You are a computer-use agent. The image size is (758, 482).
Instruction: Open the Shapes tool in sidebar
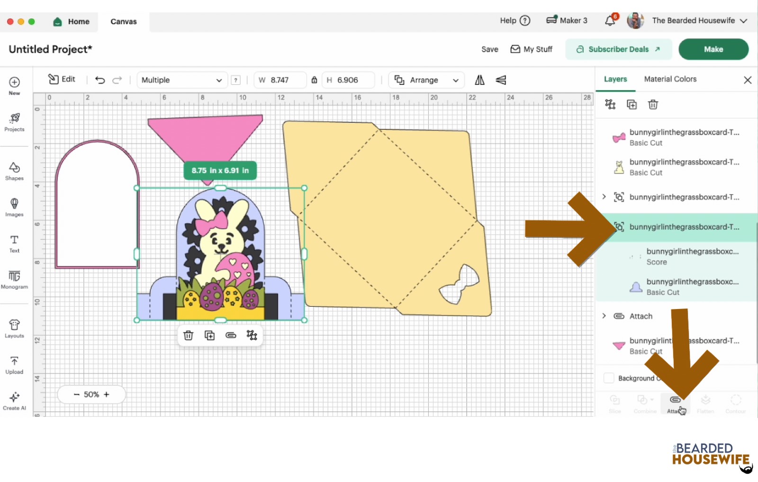point(14,171)
